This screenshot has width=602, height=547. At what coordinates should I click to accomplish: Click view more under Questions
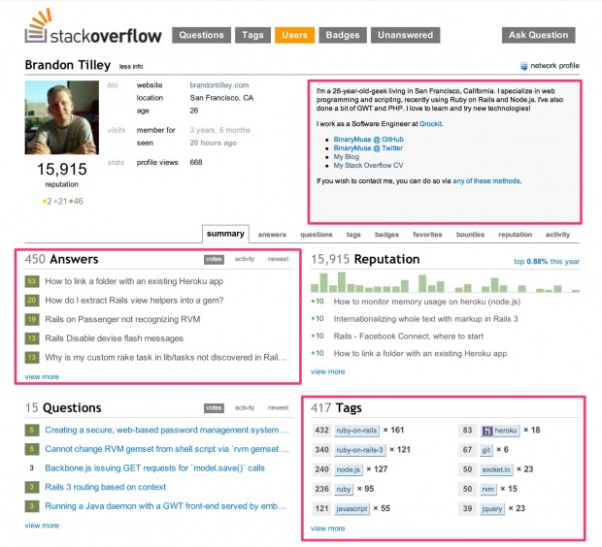pyautogui.click(x=42, y=526)
